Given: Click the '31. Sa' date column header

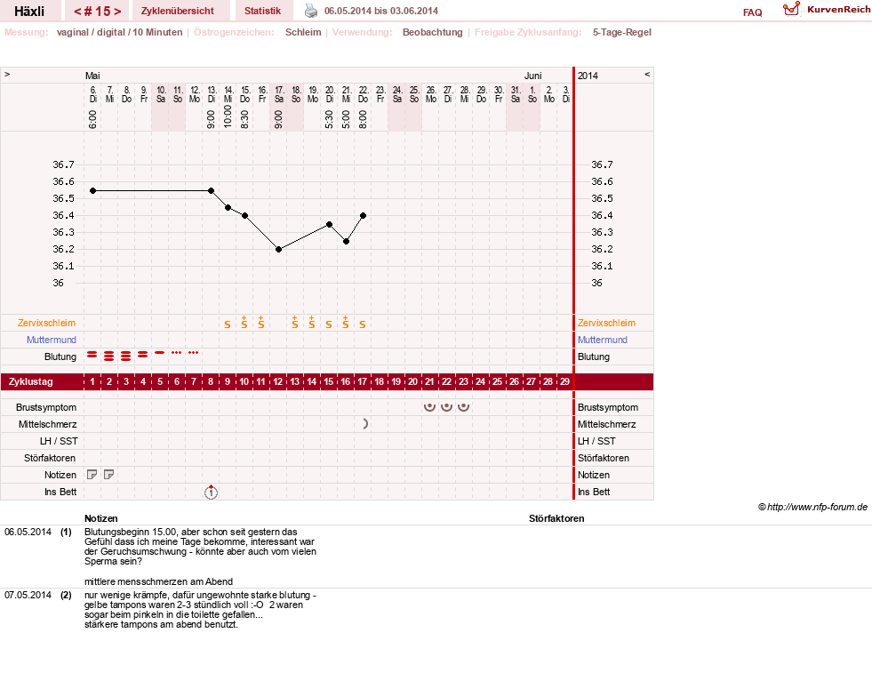Looking at the screenshot, I should (x=516, y=94).
